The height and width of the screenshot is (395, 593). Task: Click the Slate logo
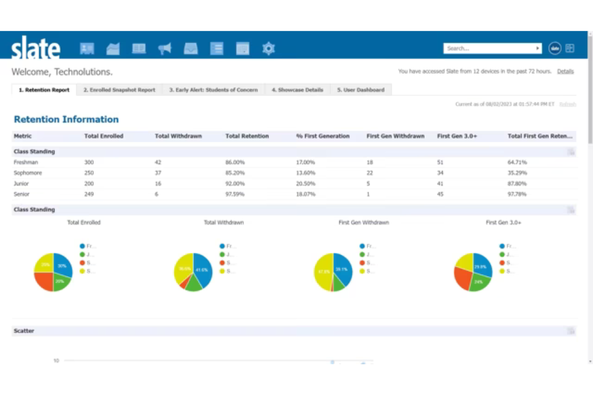(x=35, y=48)
